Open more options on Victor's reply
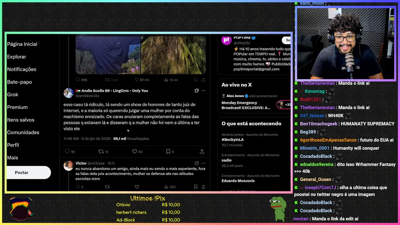The image size is (400, 225). click(x=203, y=163)
